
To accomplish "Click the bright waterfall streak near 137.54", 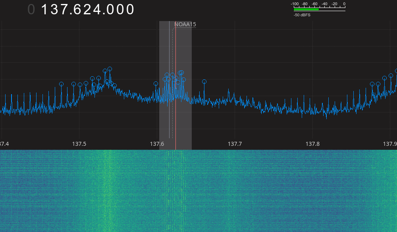I will tap(108, 191).
